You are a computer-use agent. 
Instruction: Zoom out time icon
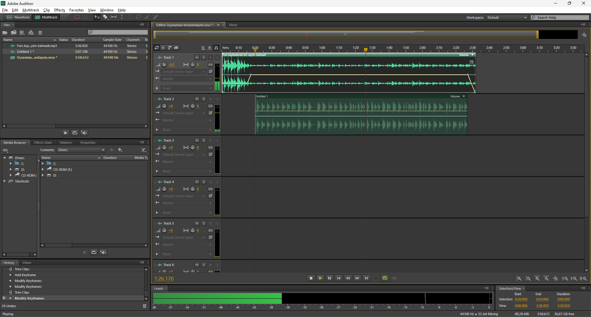click(546, 278)
